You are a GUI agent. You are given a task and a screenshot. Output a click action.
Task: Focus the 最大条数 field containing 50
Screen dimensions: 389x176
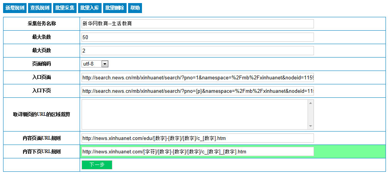click(x=197, y=37)
